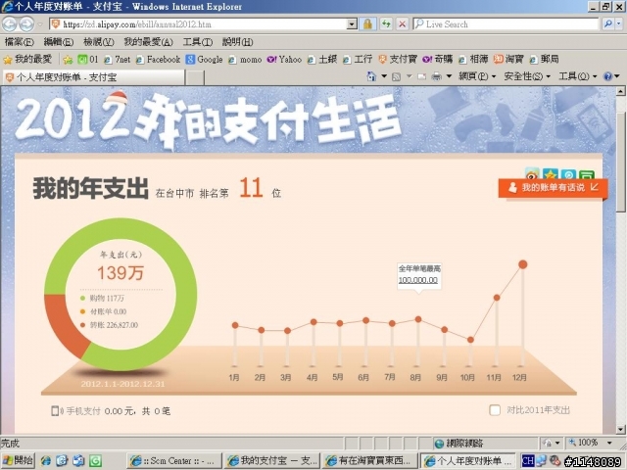The image size is (627, 470).
Task: Open the 奇購 favorites bookmark
Action: (438, 60)
